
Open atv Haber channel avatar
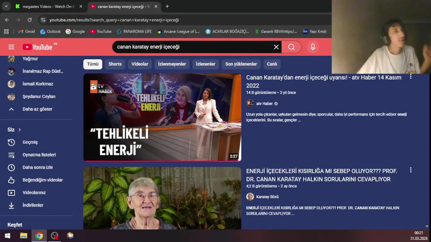(250, 103)
